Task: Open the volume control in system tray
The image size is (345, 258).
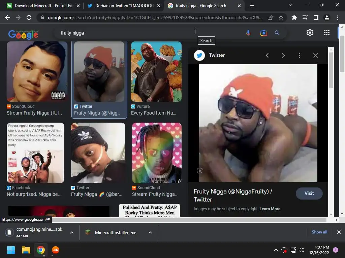Action: point(302,250)
